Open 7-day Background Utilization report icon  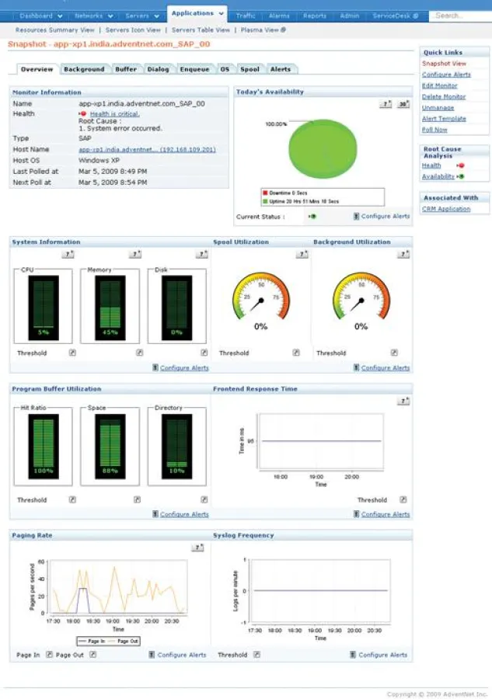403,254
